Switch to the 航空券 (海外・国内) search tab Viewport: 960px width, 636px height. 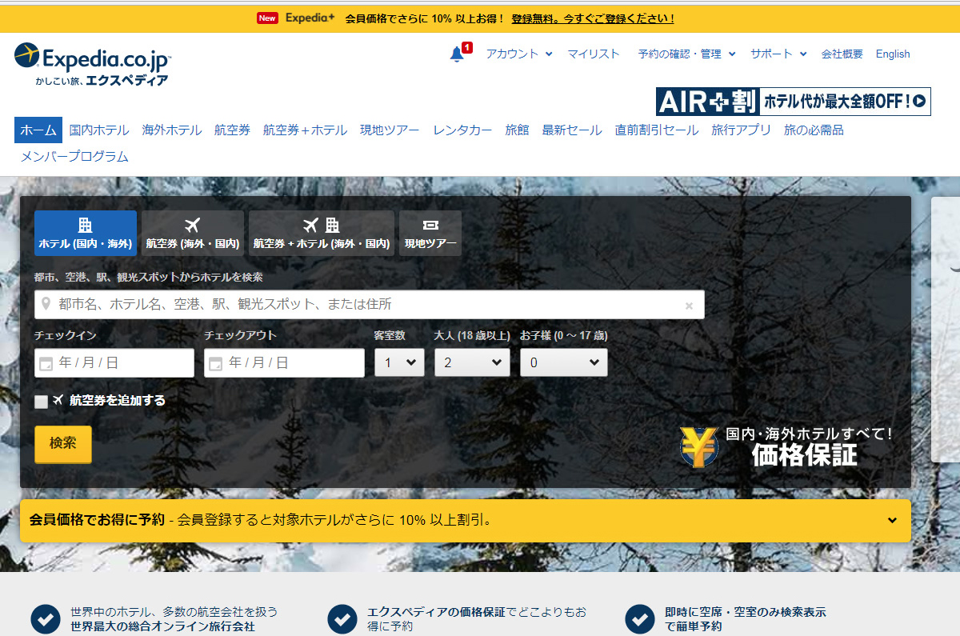(x=192, y=233)
